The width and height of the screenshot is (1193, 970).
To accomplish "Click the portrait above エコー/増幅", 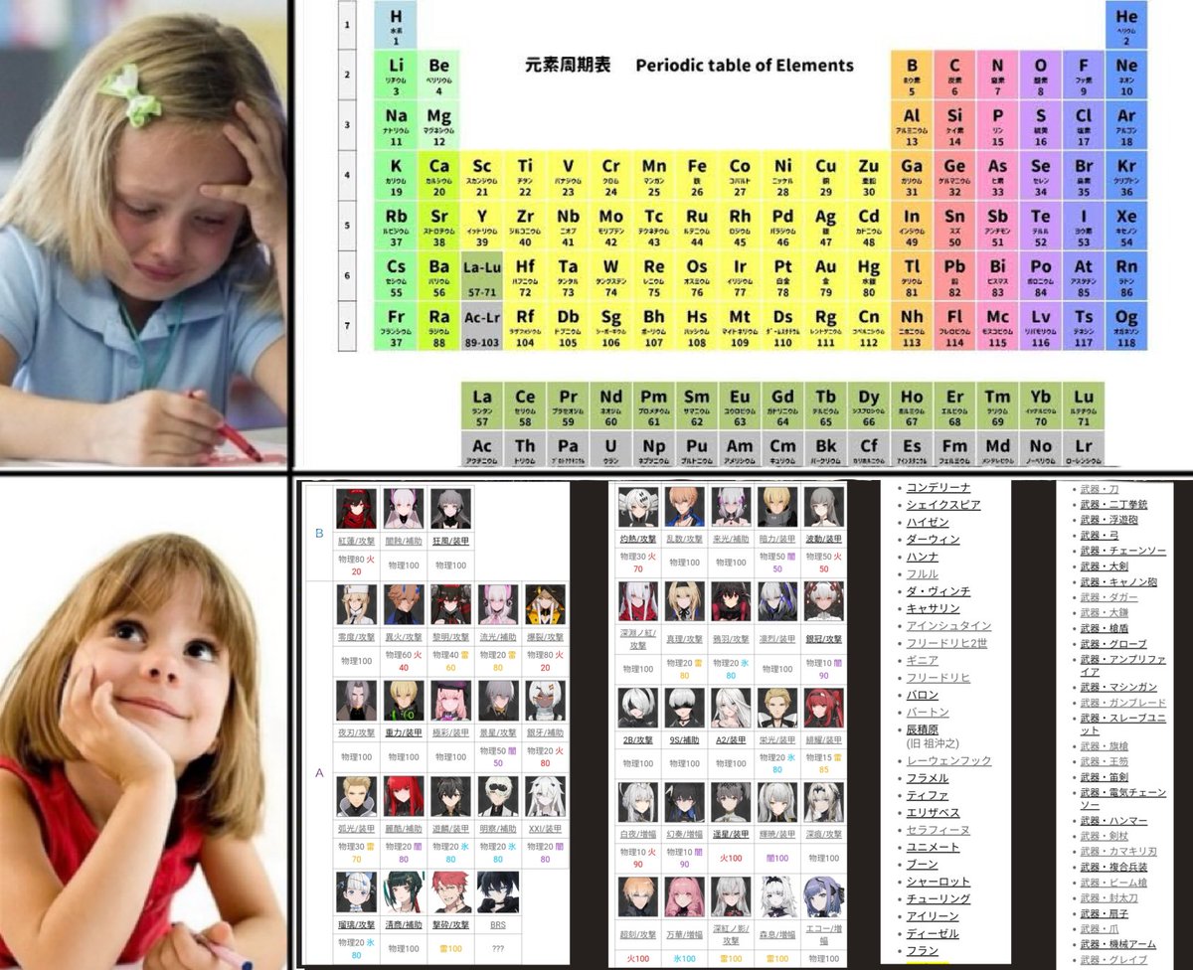I will pos(824,895).
